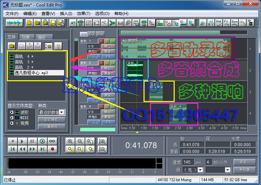The image size is (261, 185).
Task: Click the padlock icon in the main toolbar
Action: [144, 23]
